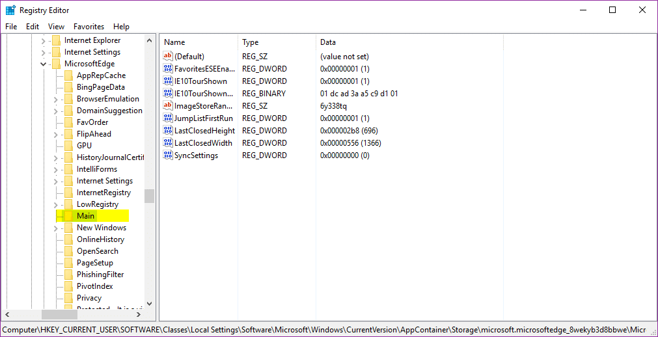658x337 pixels.
Task: Open the Favorites menu
Action: 89,27
